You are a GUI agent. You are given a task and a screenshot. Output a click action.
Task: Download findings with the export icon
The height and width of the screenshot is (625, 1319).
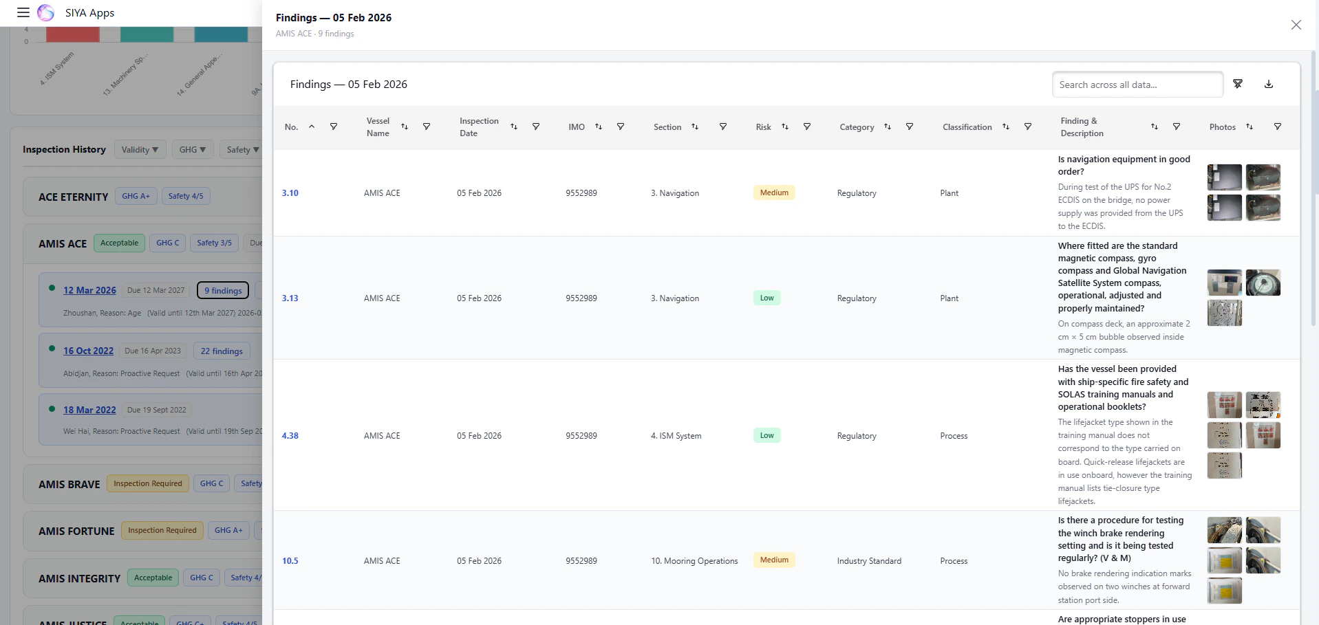pos(1269,84)
